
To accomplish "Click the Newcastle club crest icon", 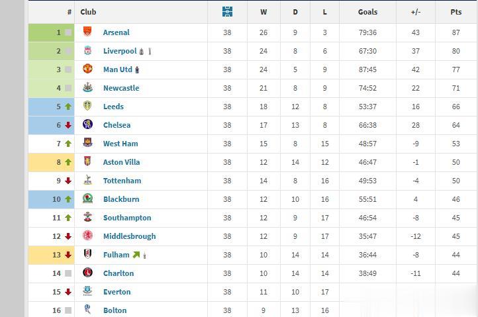I will (x=87, y=87).
